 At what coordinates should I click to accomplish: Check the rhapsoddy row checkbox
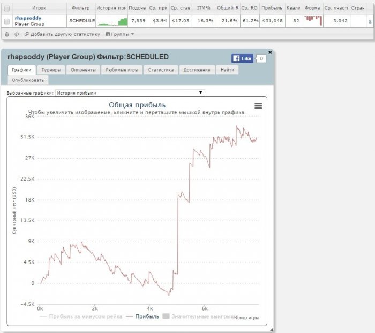(x=6, y=21)
